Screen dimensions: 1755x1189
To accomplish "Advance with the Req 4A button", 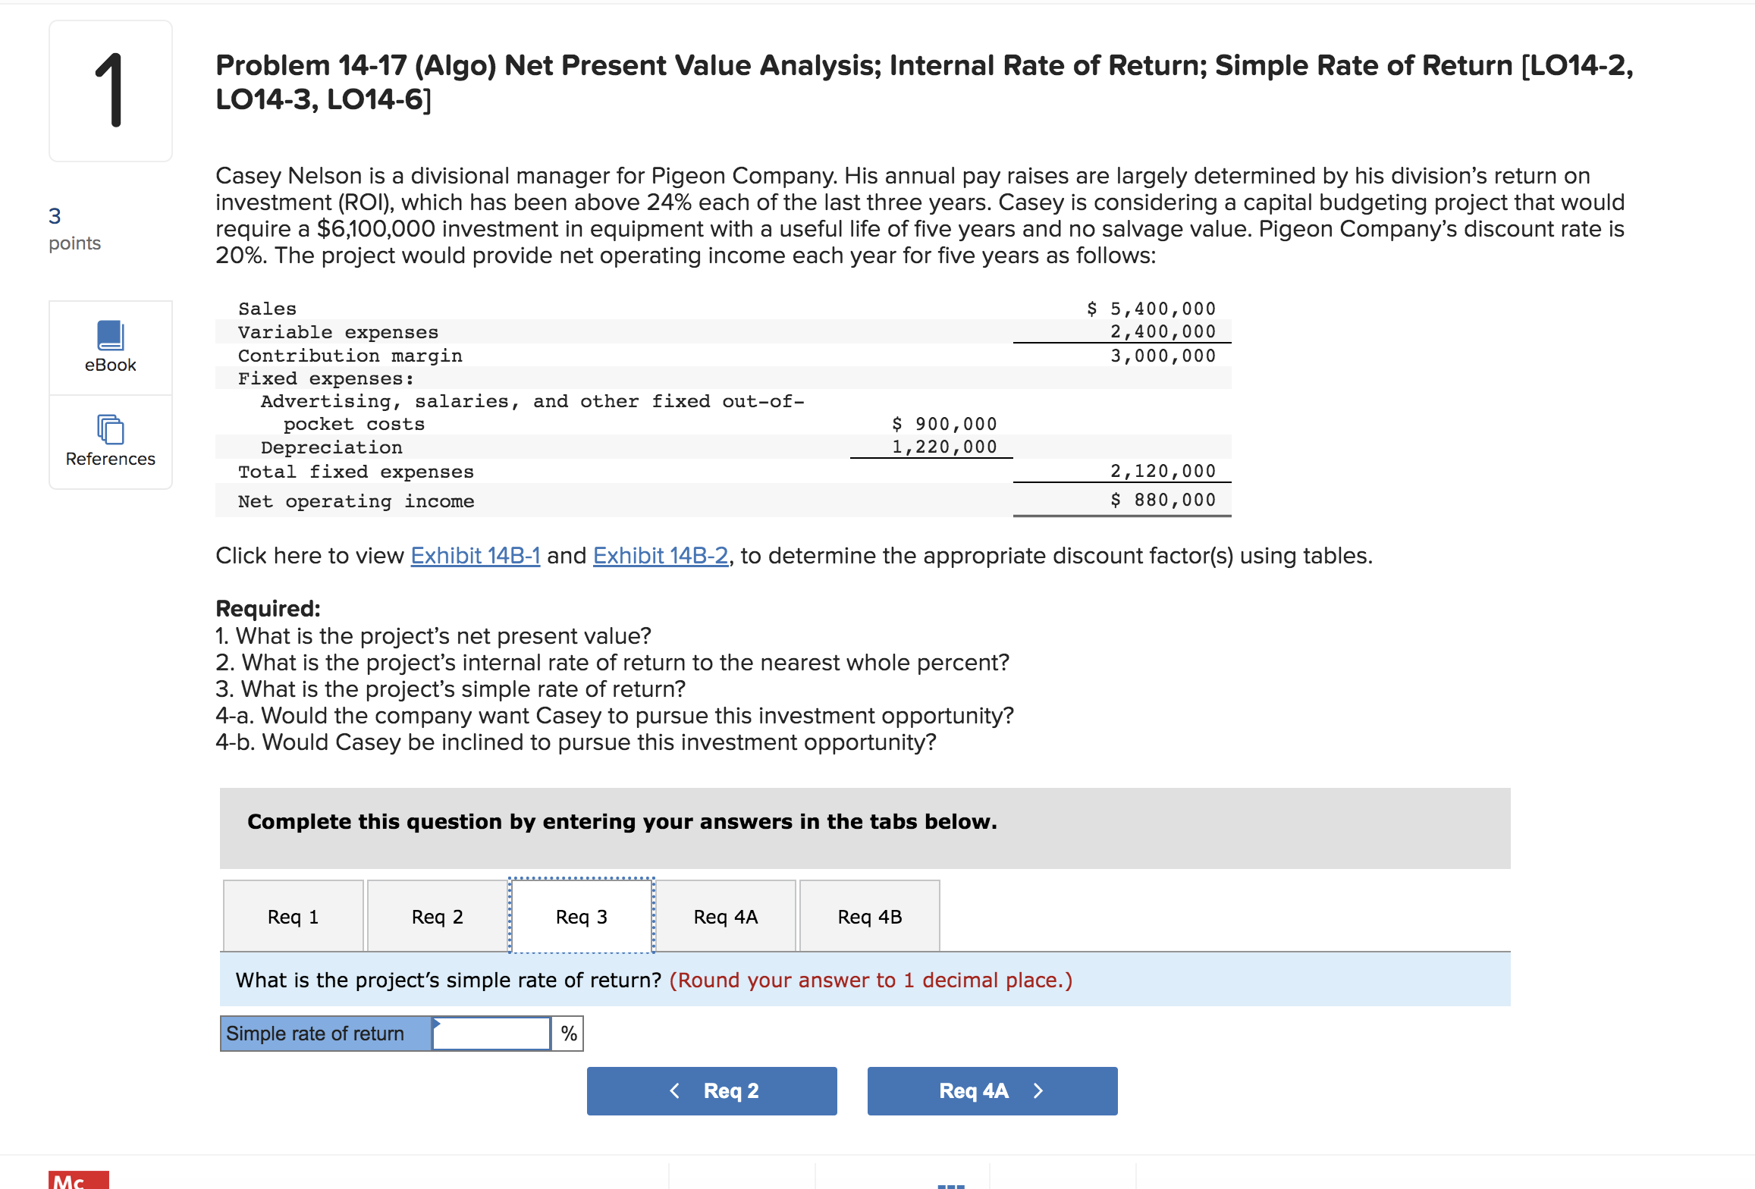I will (992, 1090).
